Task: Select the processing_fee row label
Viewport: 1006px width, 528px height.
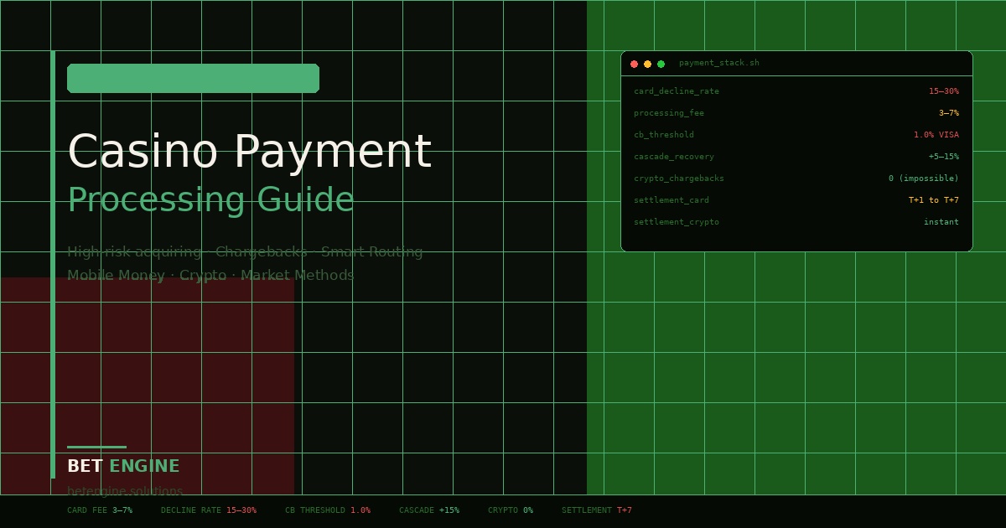Action: tap(669, 113)
